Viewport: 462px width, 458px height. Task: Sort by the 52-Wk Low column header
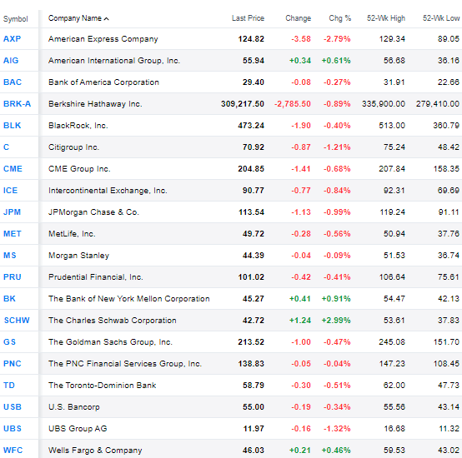441,18
